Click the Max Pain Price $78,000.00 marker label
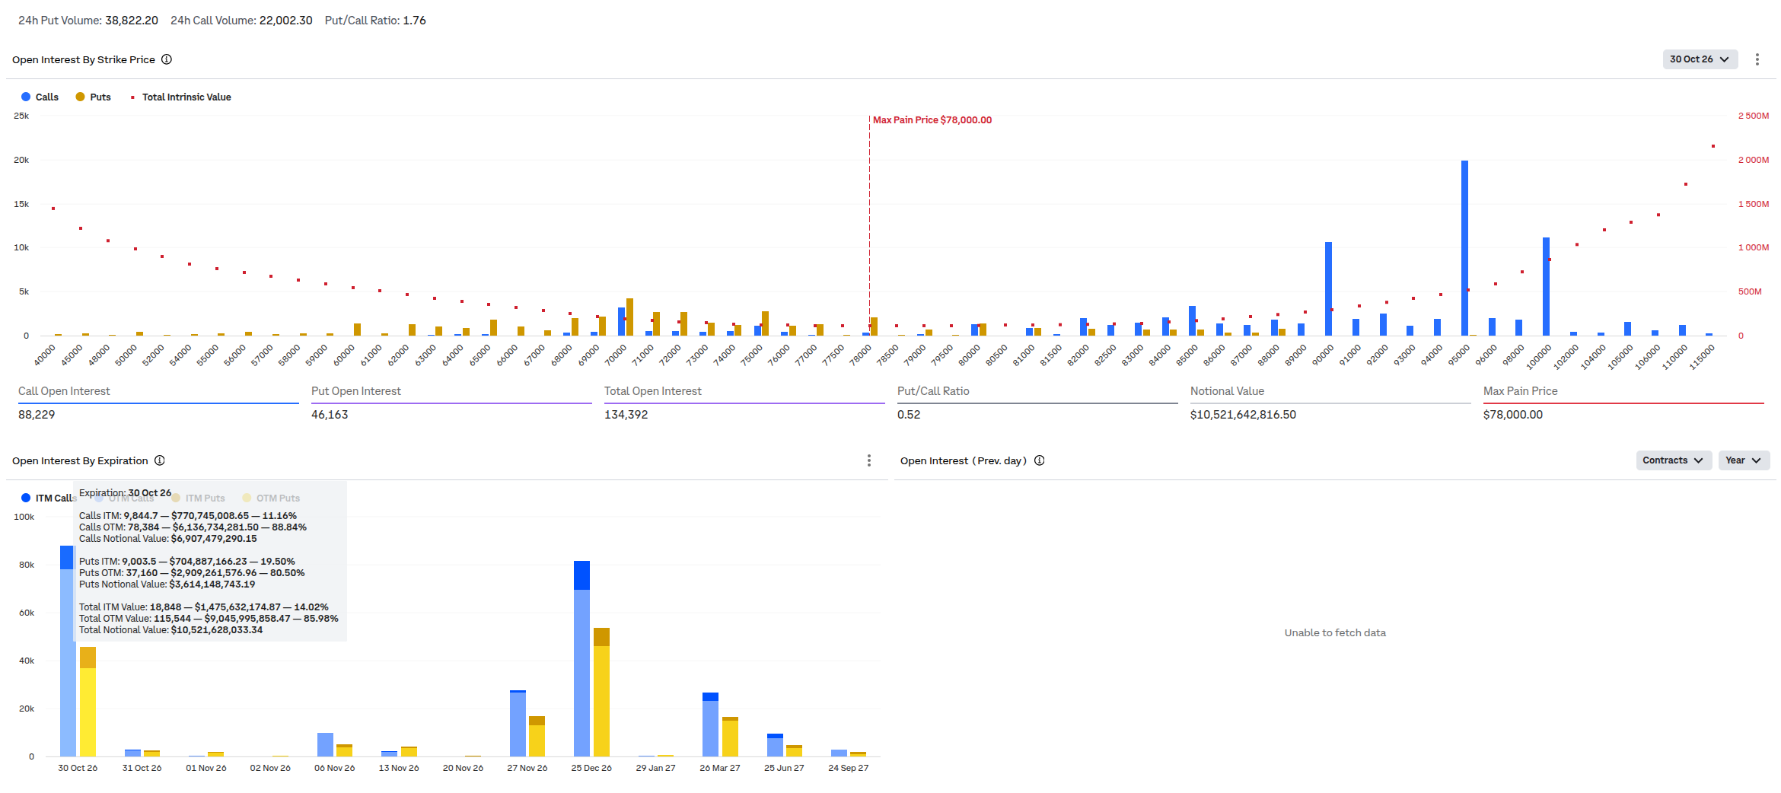 tap(932, 120)
